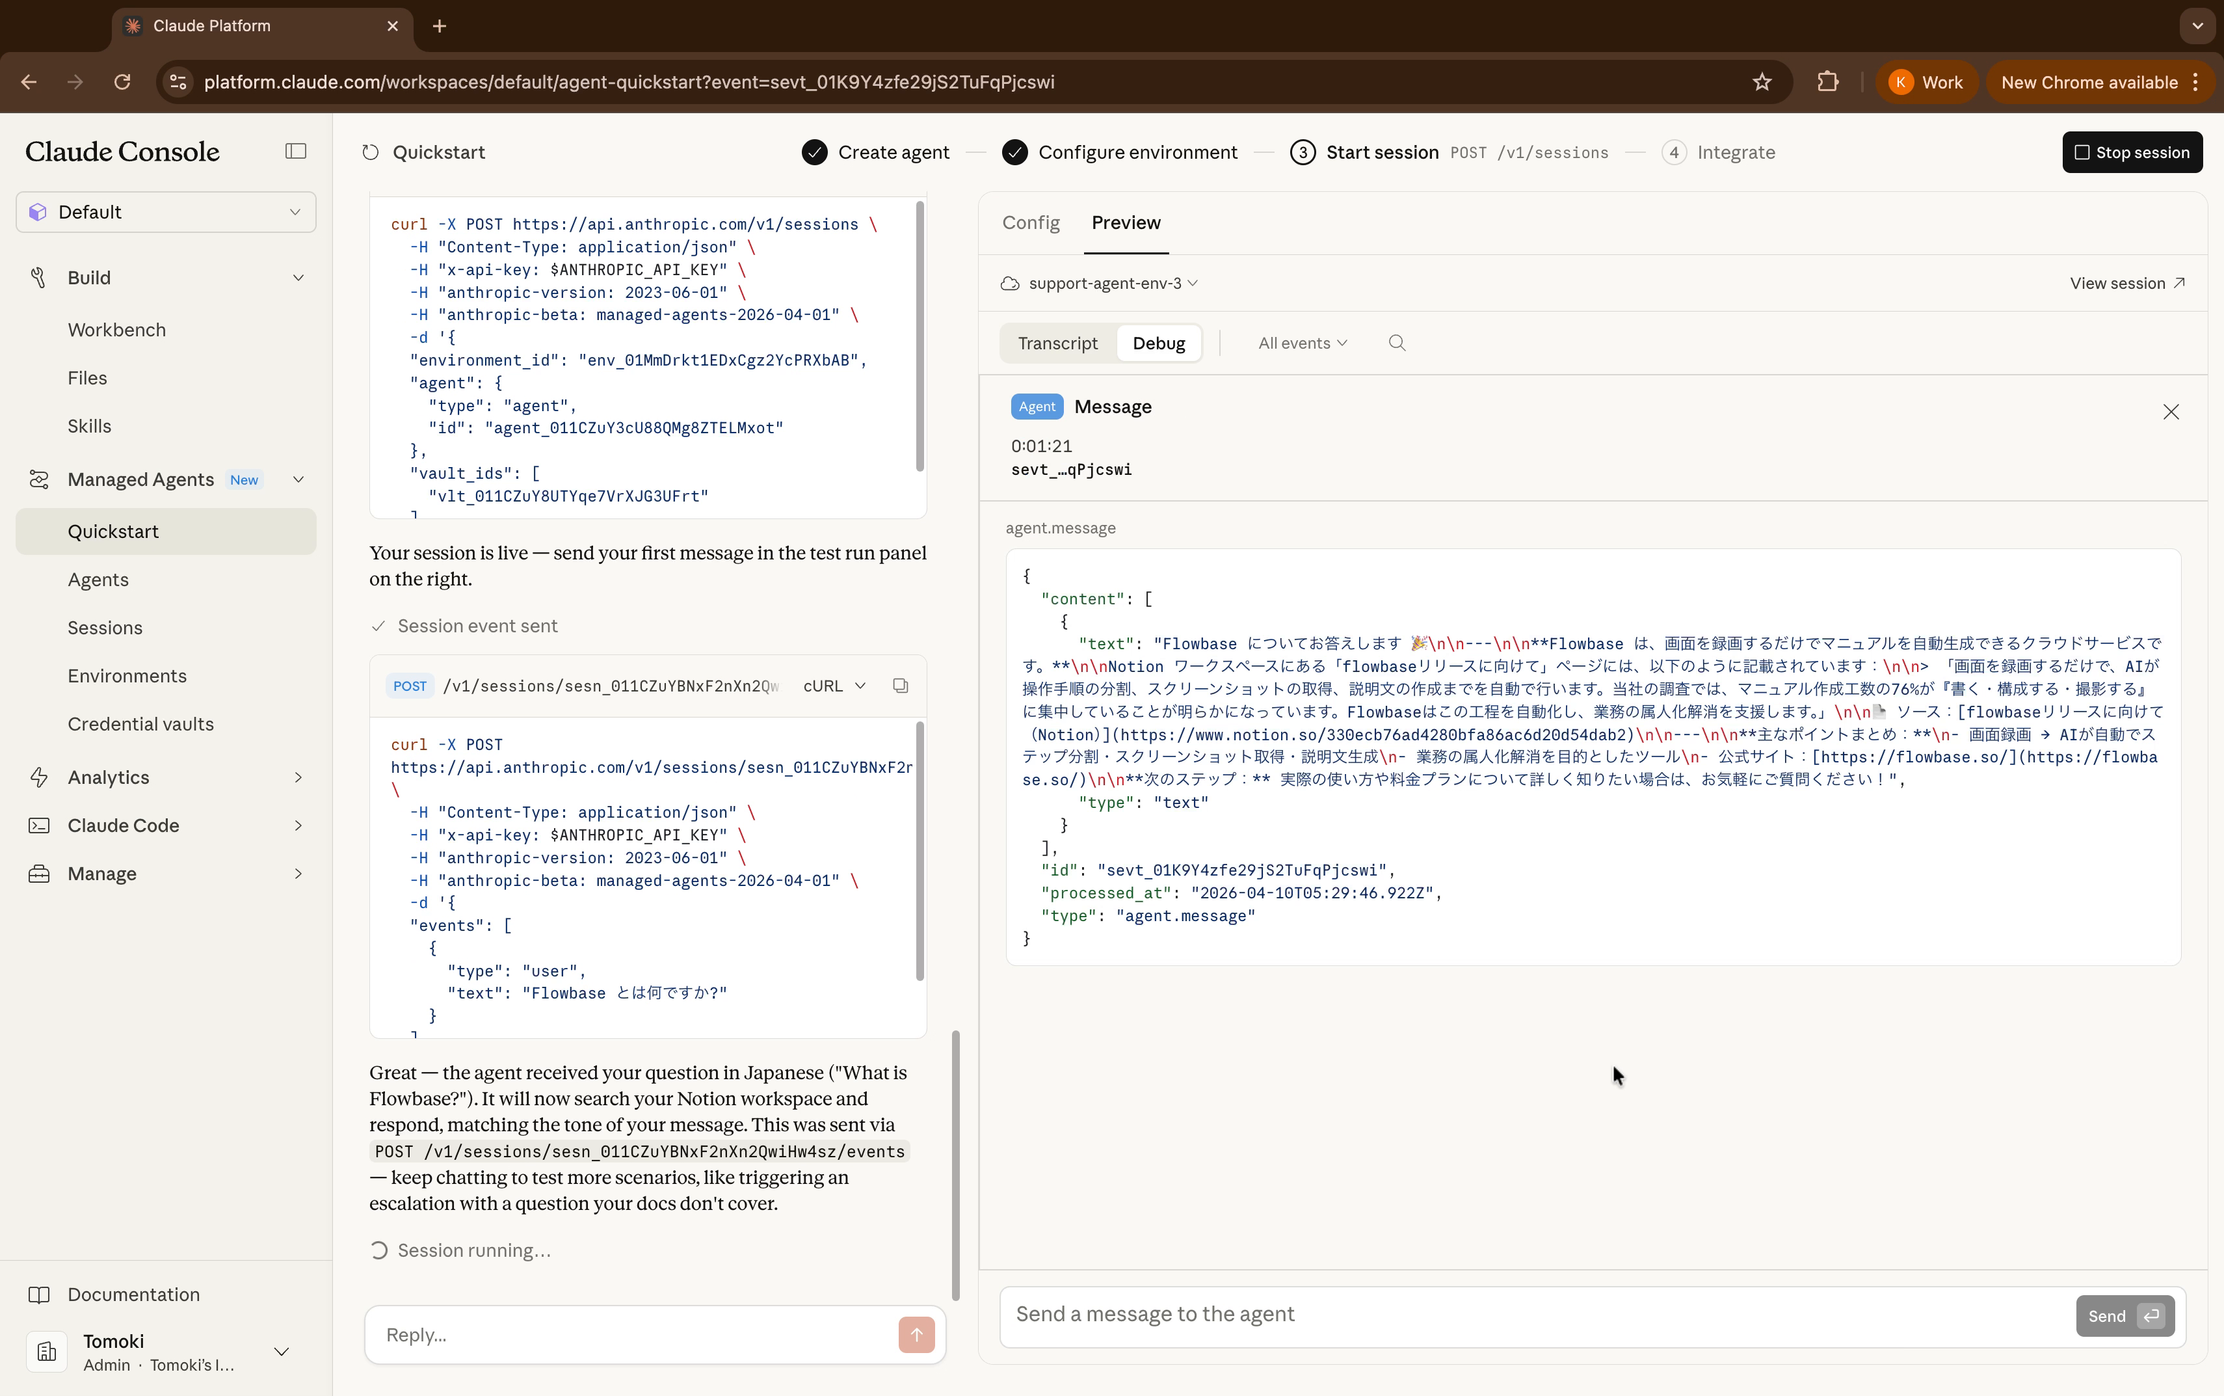
Task: Bookmark this page with the star icon
Action: tap(1762, 82)
